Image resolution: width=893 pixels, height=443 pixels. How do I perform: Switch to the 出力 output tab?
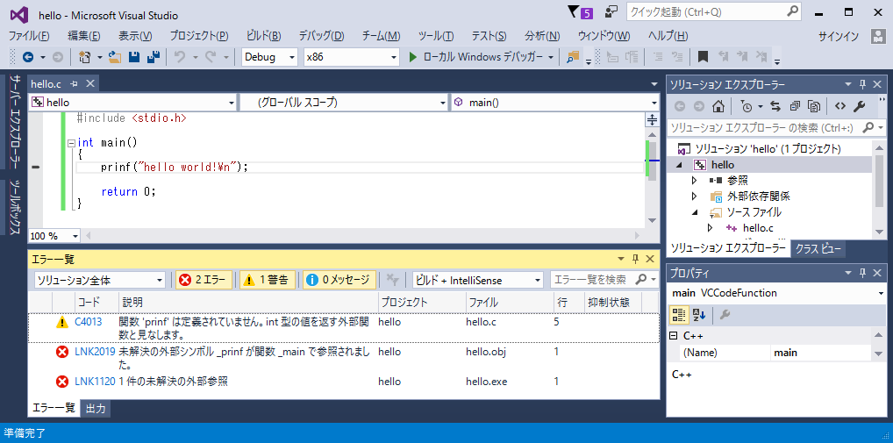pos(96,409)
